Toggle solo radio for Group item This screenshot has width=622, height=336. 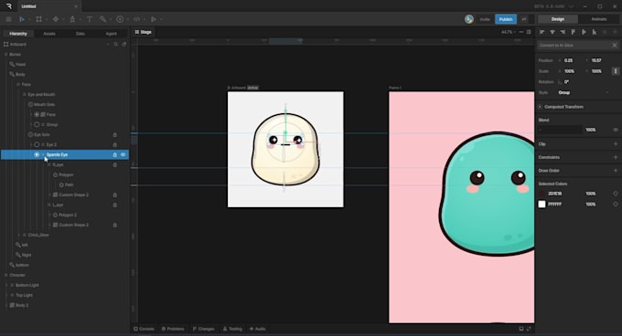tap(37, 125)
